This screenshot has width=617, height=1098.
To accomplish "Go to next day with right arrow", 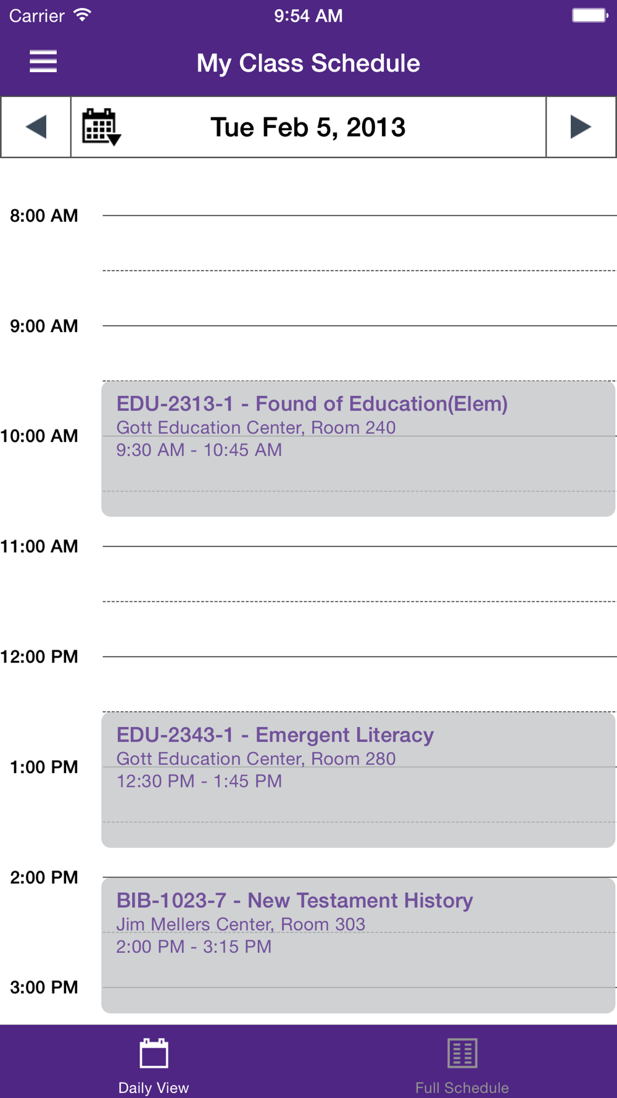I will [581, 127].
